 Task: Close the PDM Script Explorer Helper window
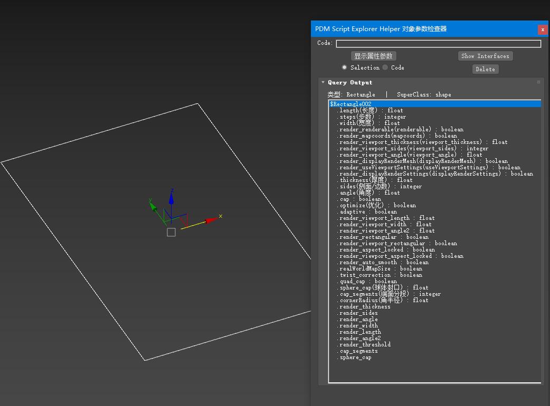(542, 30)
